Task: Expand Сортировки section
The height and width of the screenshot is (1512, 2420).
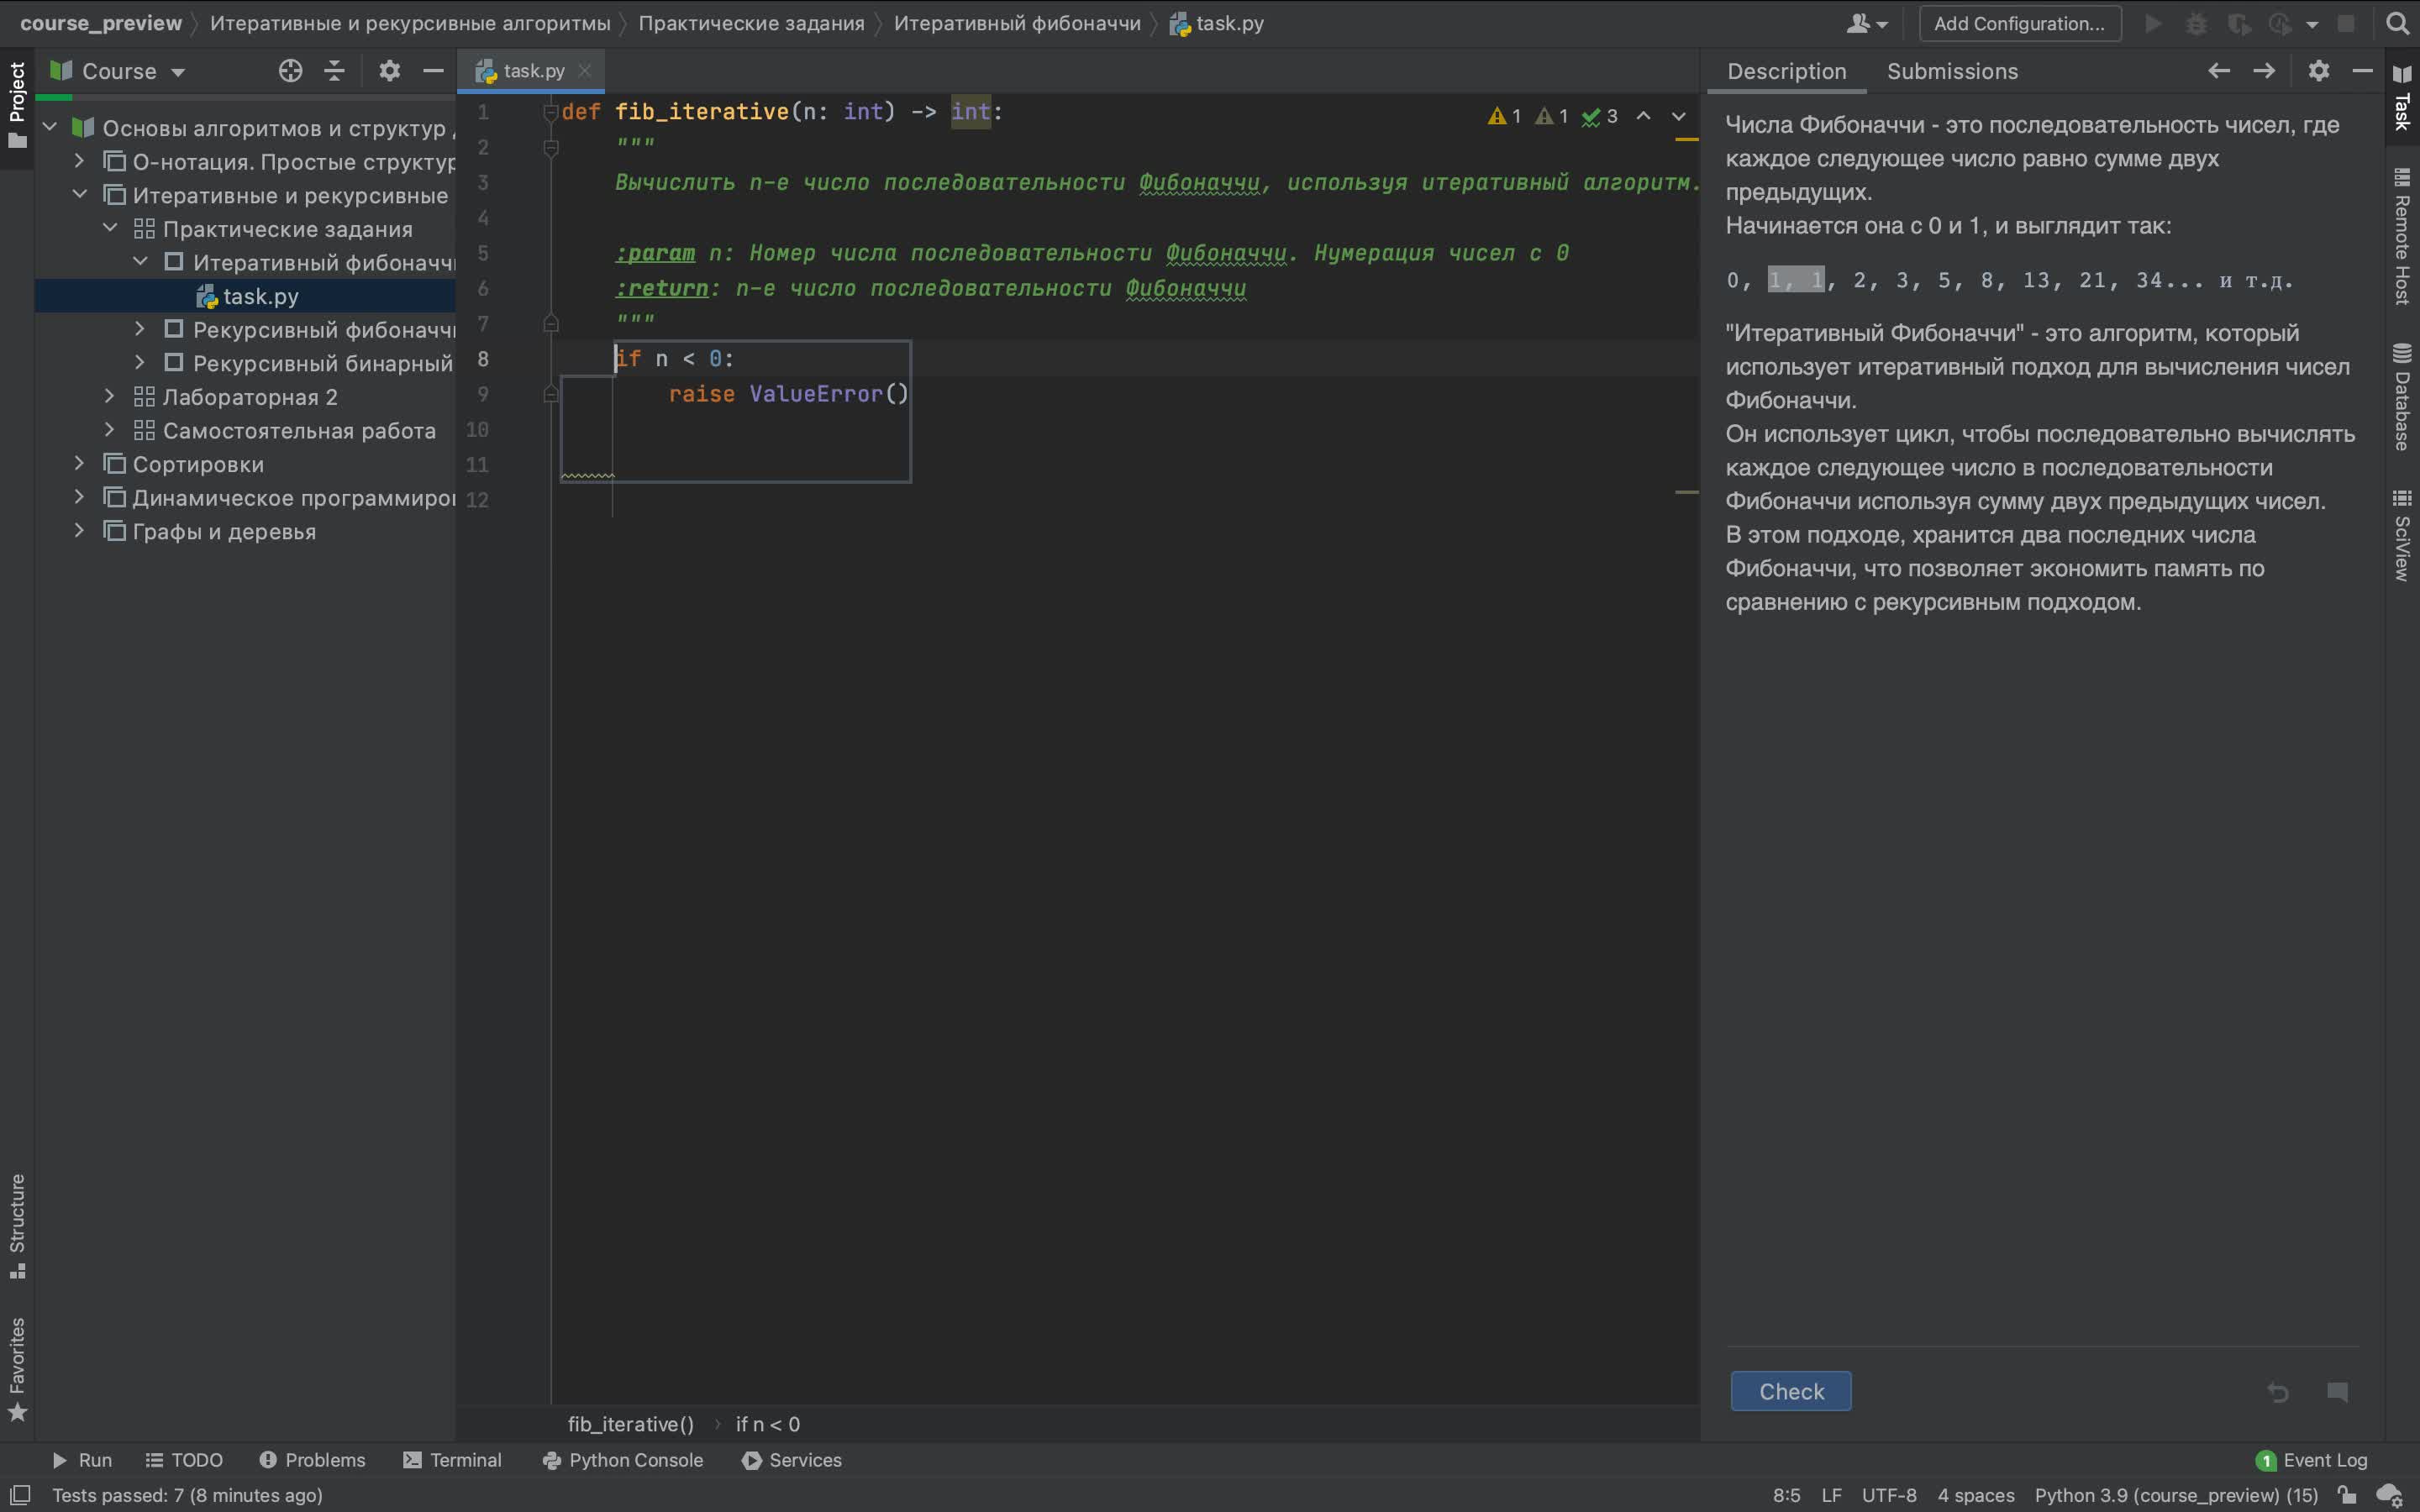Action: point(80,463)
